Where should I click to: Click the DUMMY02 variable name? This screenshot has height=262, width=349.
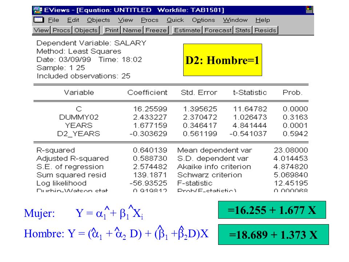[x=79, y=117]
